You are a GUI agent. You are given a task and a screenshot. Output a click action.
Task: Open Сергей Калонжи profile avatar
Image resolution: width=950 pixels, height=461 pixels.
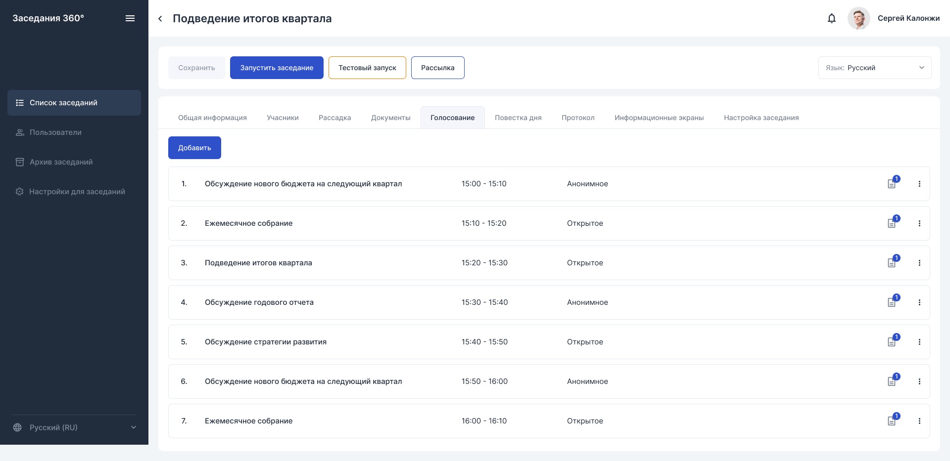pos(858,18)
